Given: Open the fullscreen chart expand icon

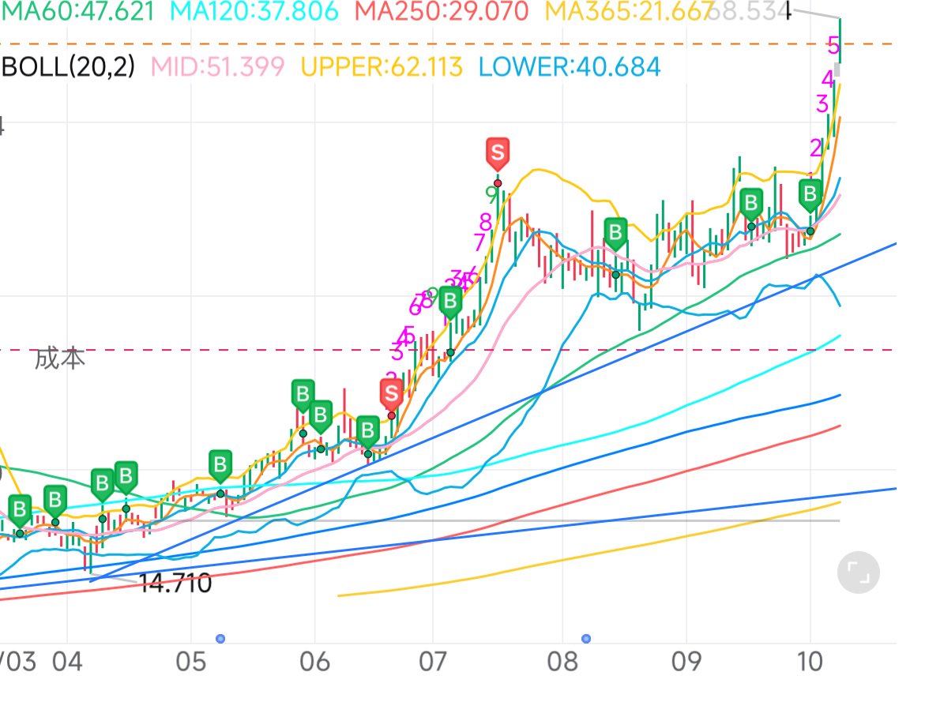Looking at the screenshot, I should coord(859,572).
